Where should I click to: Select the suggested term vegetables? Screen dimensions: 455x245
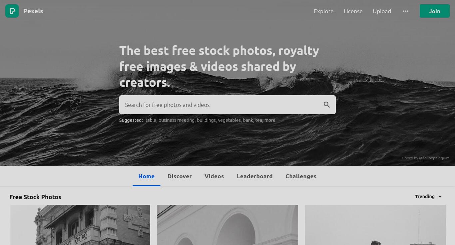pyautogui.click(x=229, y=120)
